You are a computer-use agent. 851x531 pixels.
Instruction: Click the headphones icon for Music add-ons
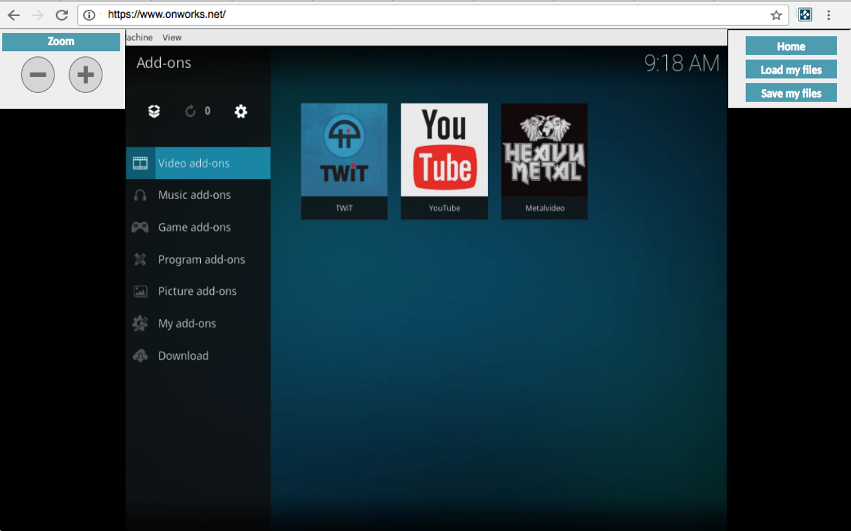[140, 195]
